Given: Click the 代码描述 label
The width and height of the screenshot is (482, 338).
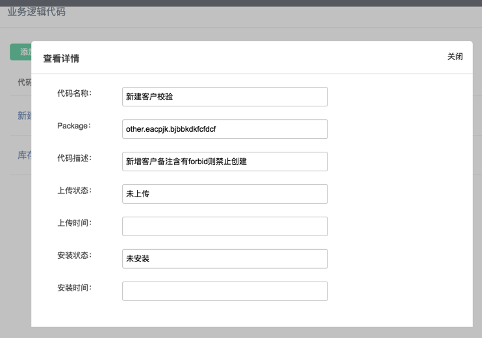Looking at the screenshot, I should pos(74,158).
